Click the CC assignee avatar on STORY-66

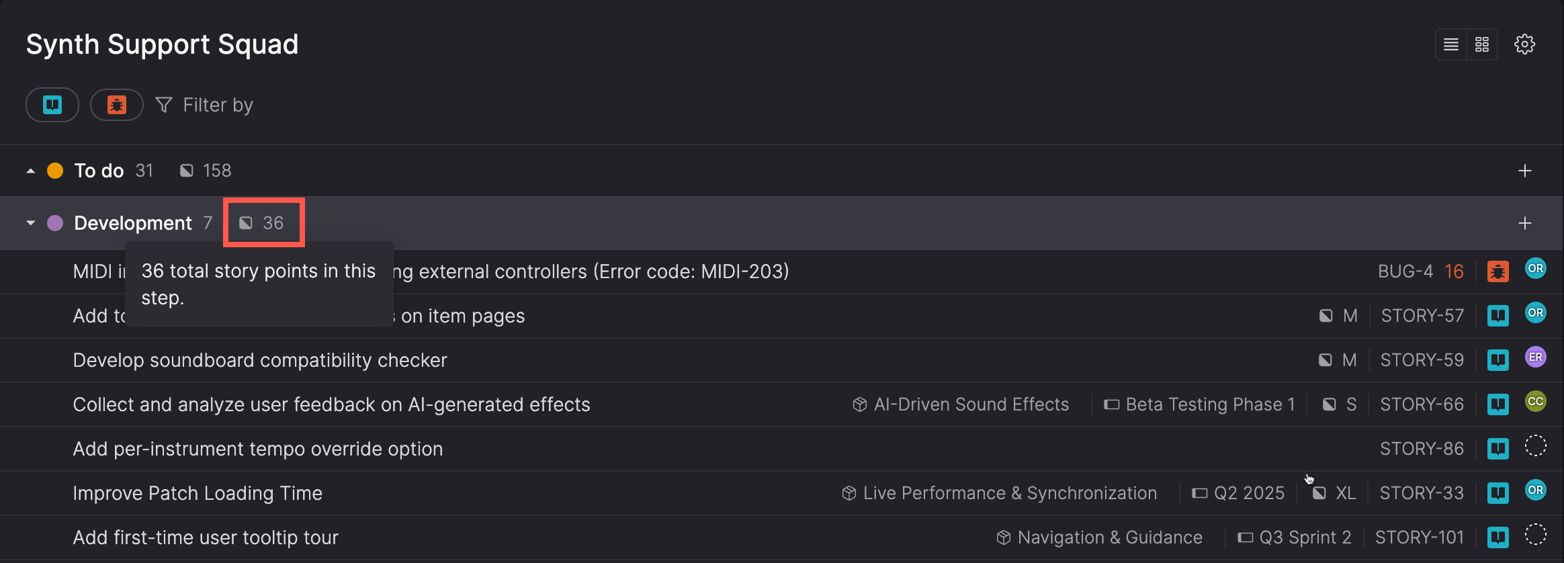(x=1536, y=402)
